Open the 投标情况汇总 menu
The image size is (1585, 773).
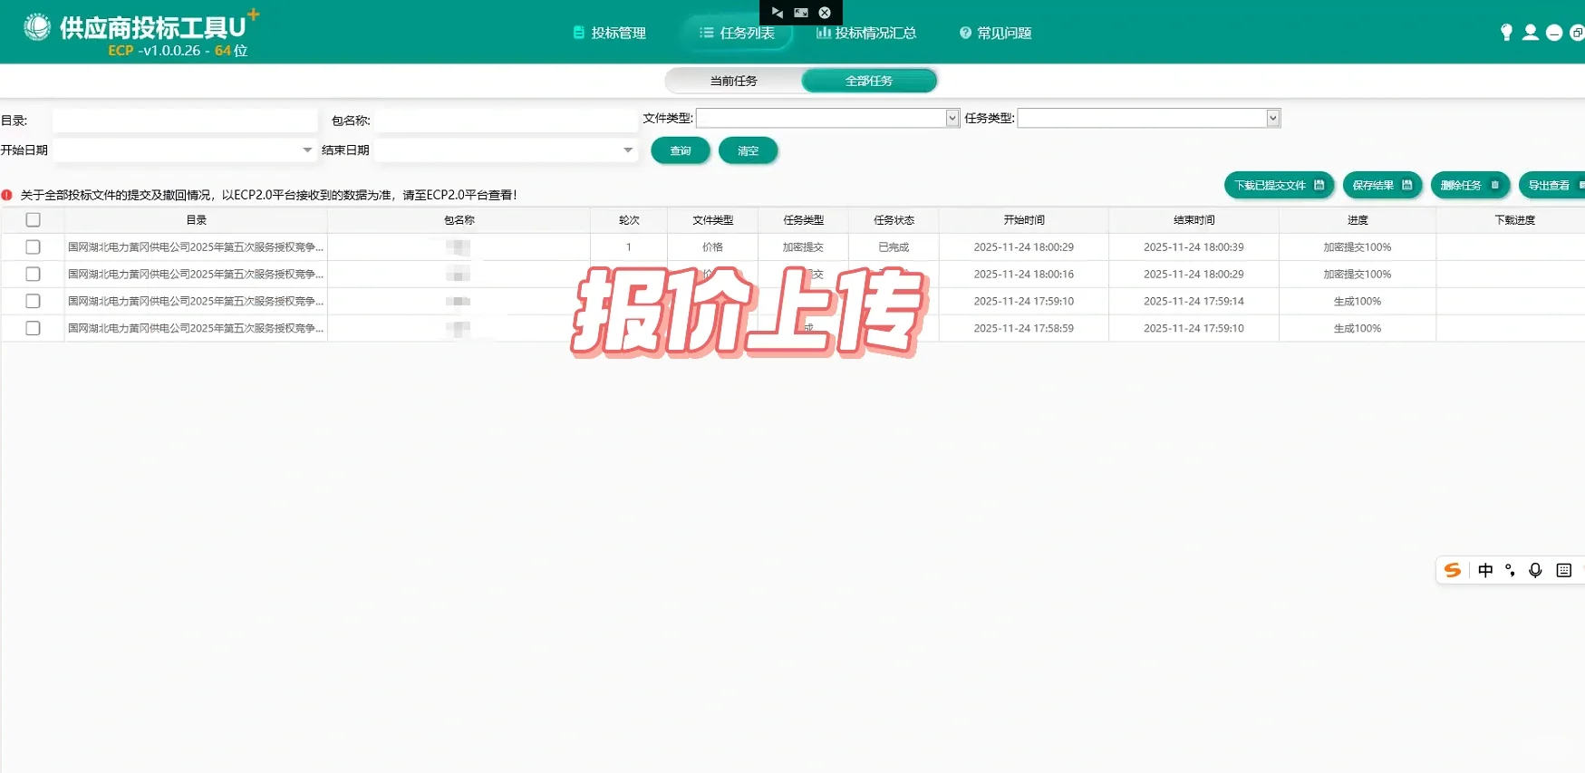click(866, 33)
